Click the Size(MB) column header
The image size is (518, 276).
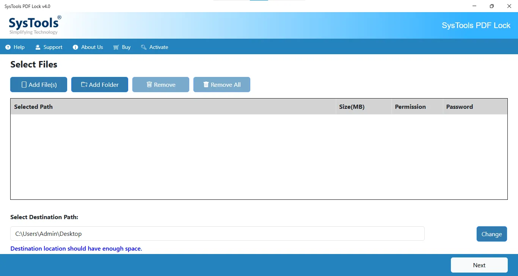coord(364,107)
